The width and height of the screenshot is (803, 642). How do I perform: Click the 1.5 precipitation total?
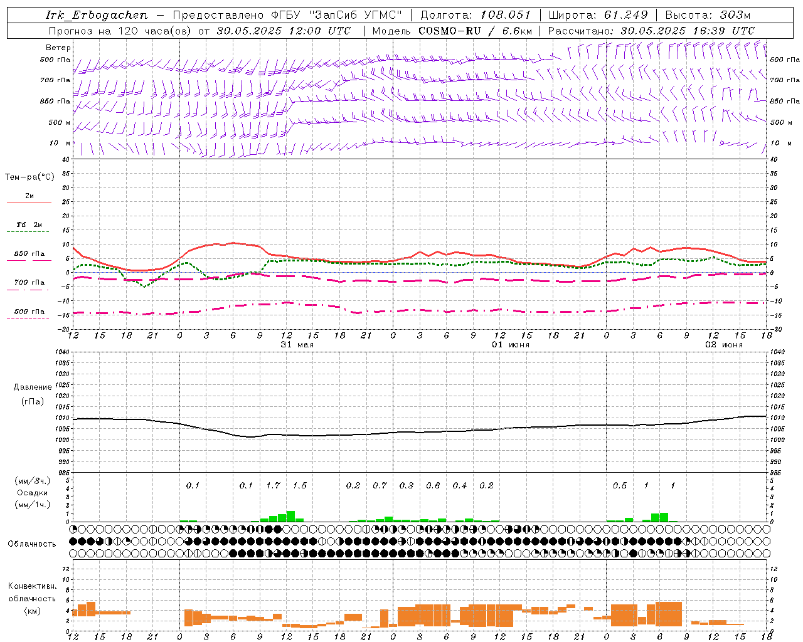coord(300,486)
